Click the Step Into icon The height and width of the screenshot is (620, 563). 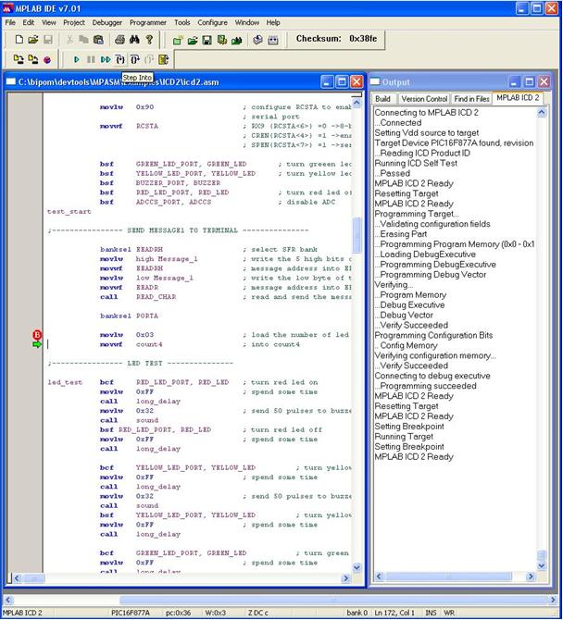pyautogui.click(x=120, y=59)
